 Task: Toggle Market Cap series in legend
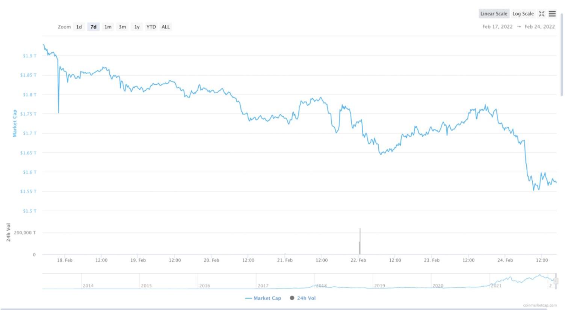pyautogui.click(x=263, y=298)
